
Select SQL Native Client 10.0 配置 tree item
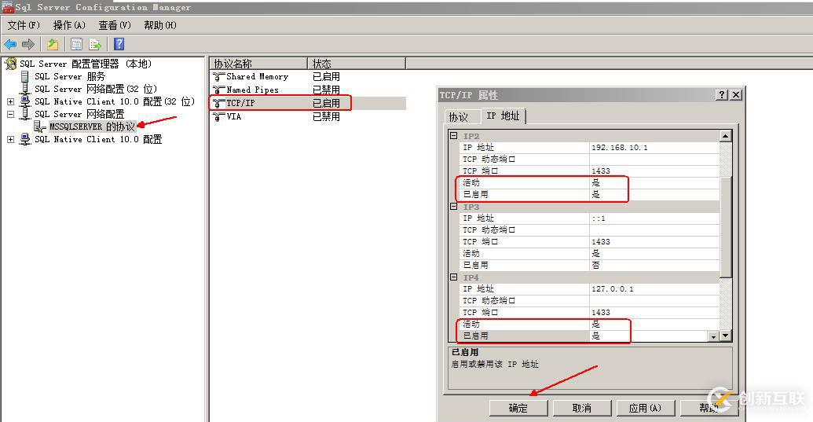click(x=98, y=139)
